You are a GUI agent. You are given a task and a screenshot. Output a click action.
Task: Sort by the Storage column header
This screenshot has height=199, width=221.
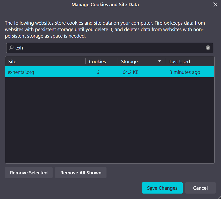tap(142, 62)
